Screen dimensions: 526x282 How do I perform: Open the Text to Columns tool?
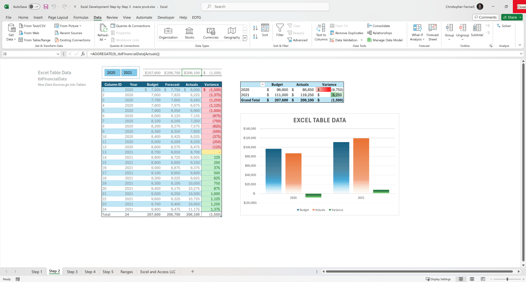pyautogui.click(x=320, y=32)
